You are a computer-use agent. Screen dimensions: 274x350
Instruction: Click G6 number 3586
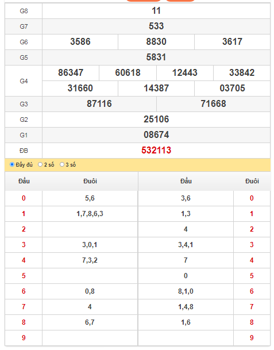[80, 42]
